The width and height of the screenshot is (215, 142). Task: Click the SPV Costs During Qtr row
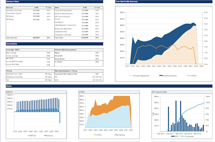click(x=79, y=17)
